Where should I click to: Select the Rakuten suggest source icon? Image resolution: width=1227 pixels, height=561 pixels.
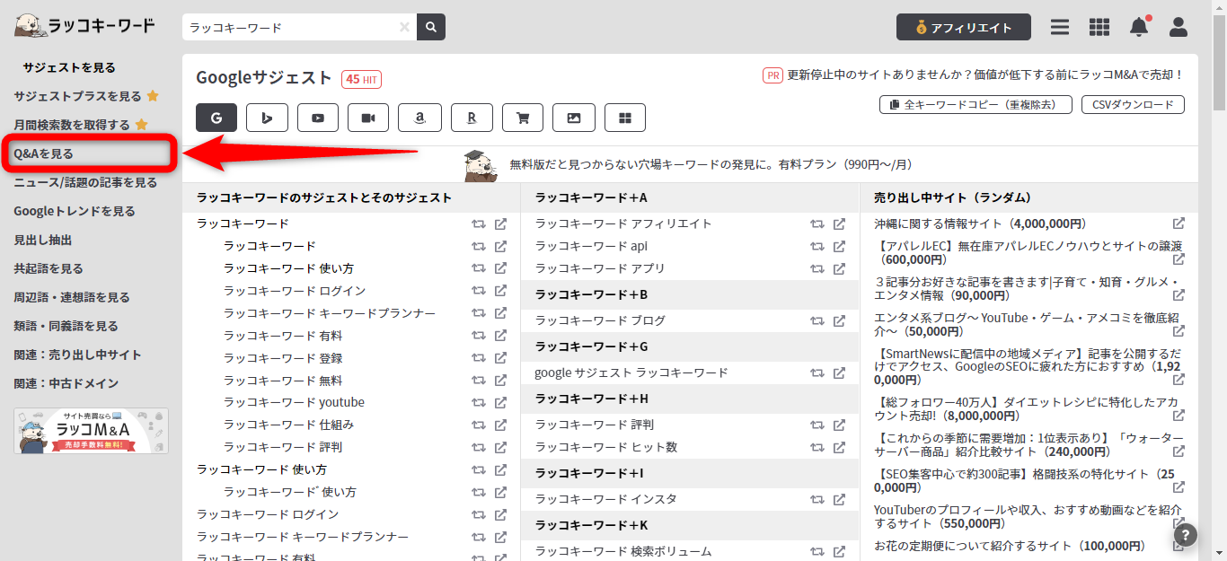pos(472,118)
